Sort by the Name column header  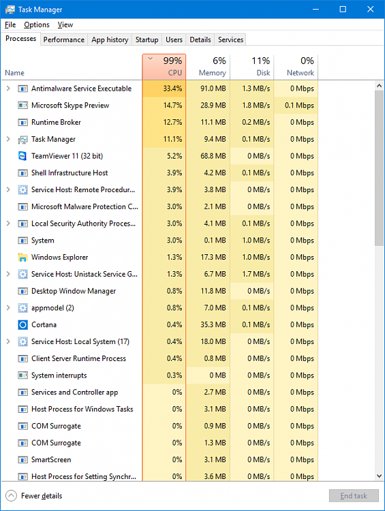point(72,67)
